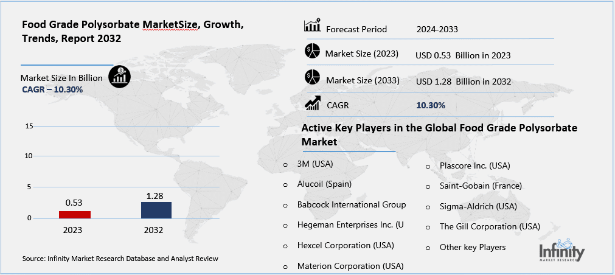Image resolution: width=615 pixels, height=275 pixels.
Task: Click the '2032' axis label
Action: click(153, 230)
